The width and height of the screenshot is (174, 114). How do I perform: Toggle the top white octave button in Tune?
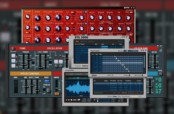click(13, 56)
